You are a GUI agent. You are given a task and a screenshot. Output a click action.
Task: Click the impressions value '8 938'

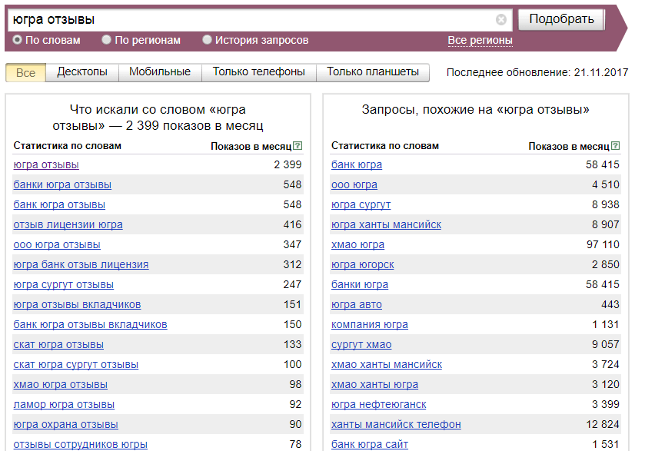(x=606, y=204)
